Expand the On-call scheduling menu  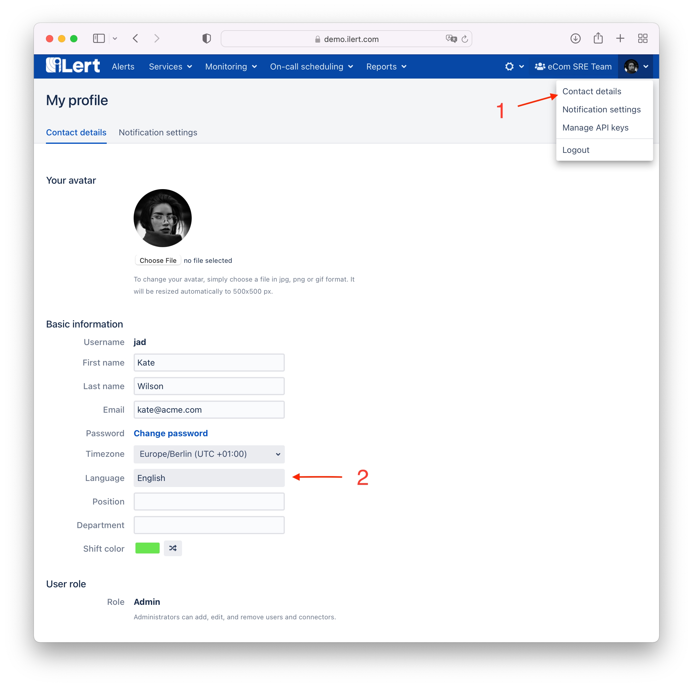(311, 67)
